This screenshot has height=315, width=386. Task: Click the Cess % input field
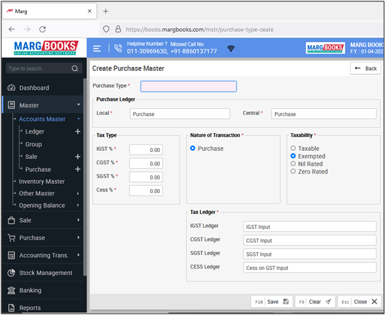pyautogui.click(x=146, y=191)
